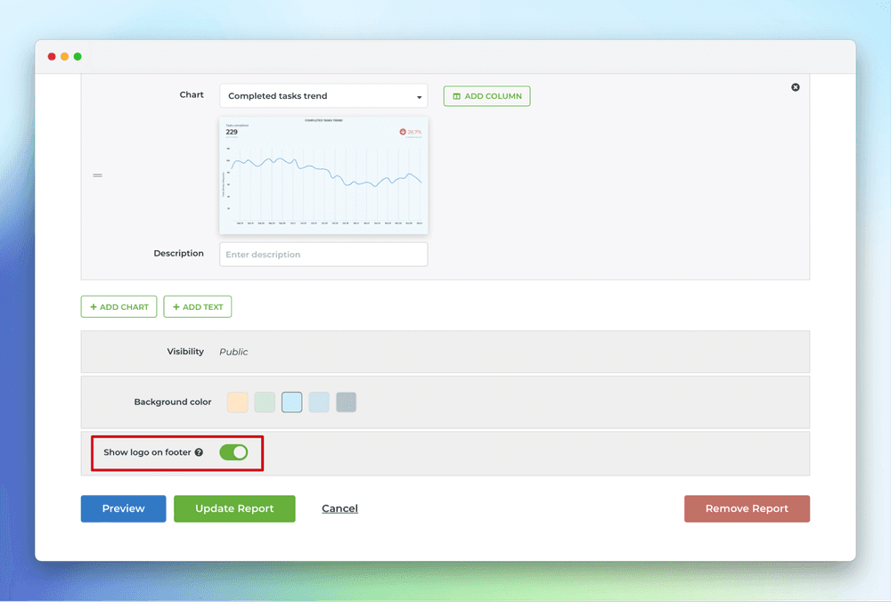891x609 pixels.
Task: Click the completed tasks trend chart thumbnail
Action: click(x=323, y=175)
